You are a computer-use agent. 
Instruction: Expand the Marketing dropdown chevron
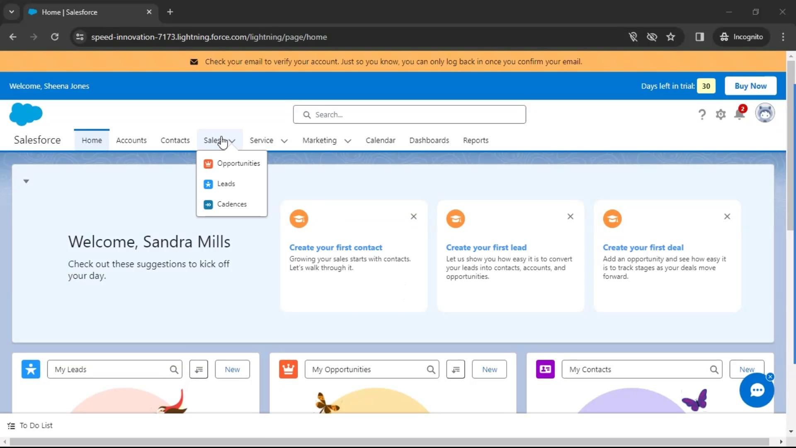[x=348, y=141]
